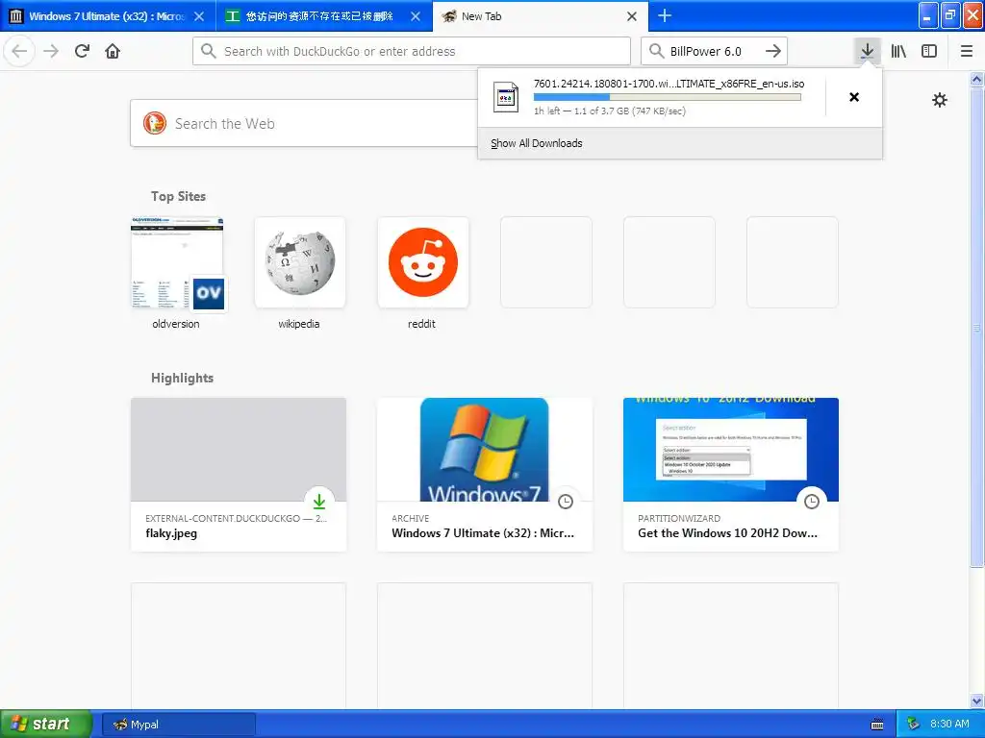Select the New Tab tab
The height and width of the screenshot is (738, 985).
pyautogui.click(x=541, y=16)
